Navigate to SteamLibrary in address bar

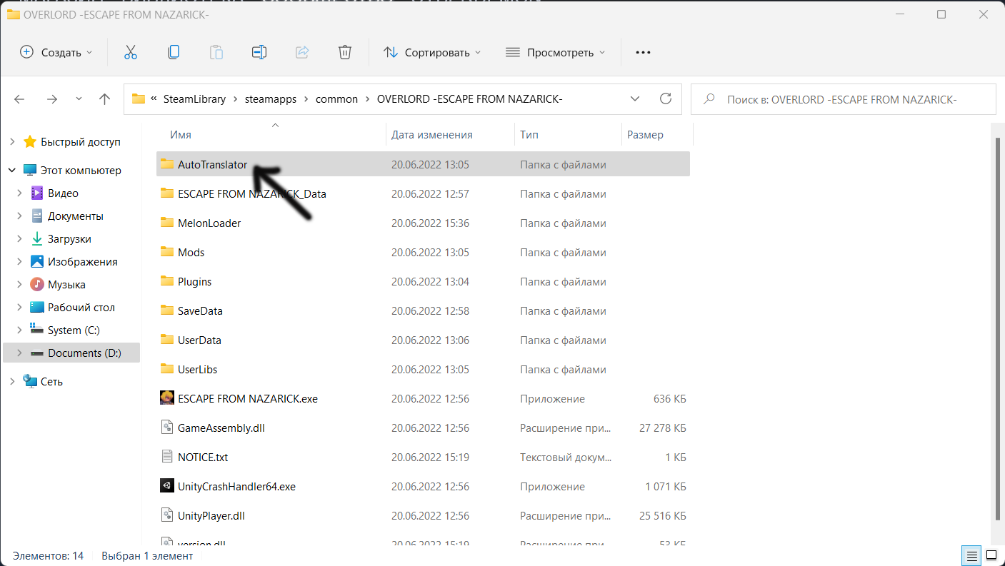pyautogui.click(x=194, y=99)
